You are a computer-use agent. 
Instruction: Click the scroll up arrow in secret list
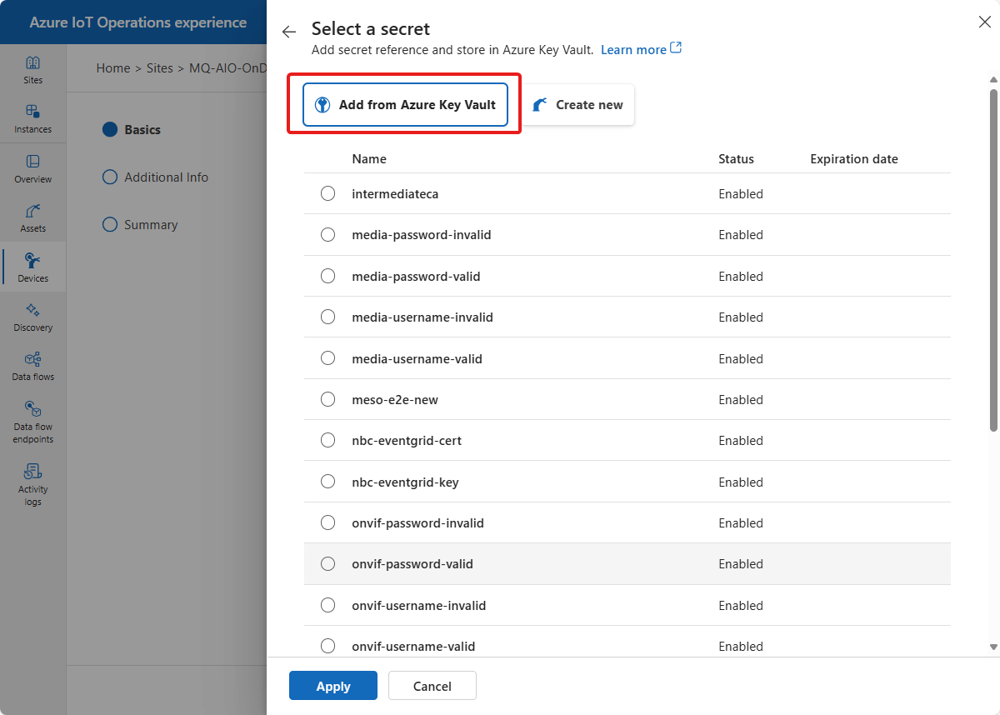(x=993, y=80)
